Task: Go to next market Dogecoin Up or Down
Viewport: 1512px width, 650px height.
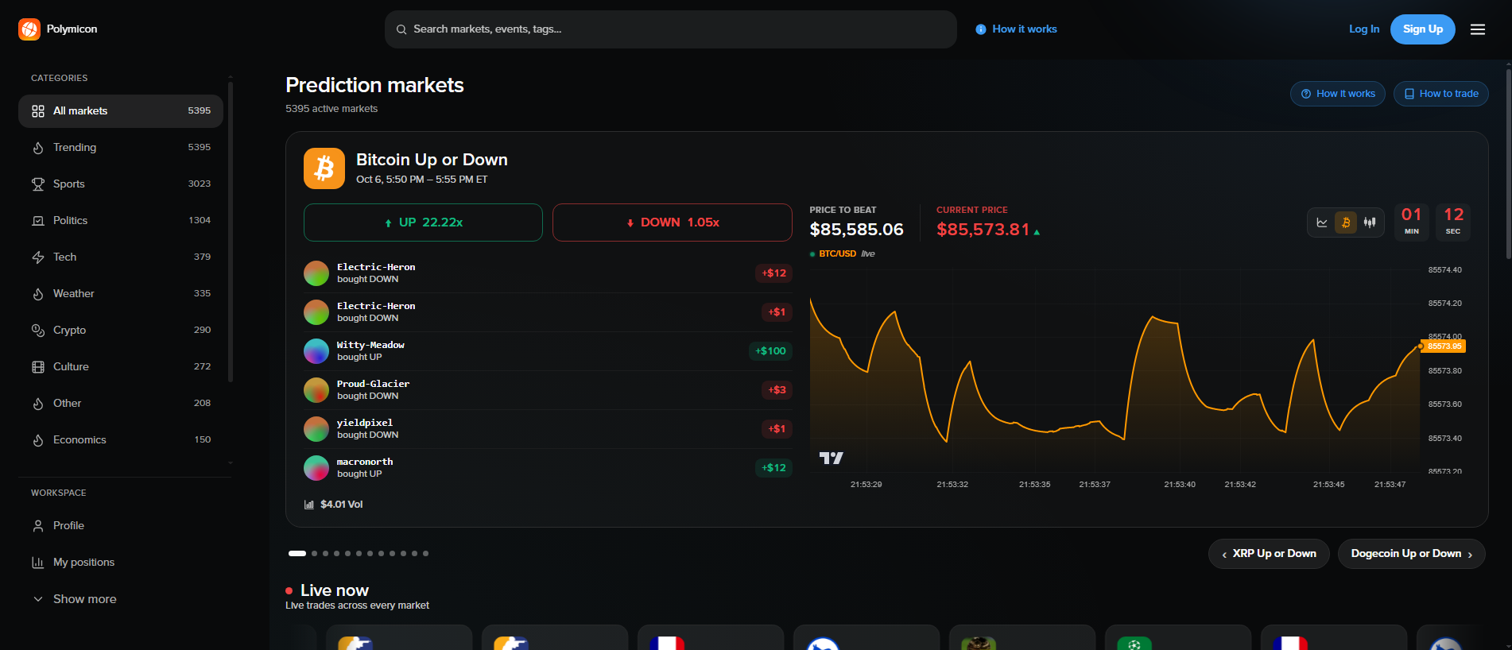Action: click(x=1412, y=554)
